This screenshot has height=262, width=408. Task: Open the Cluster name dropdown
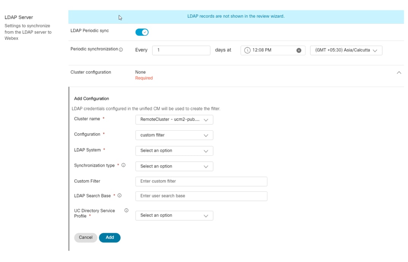[174, 120]
